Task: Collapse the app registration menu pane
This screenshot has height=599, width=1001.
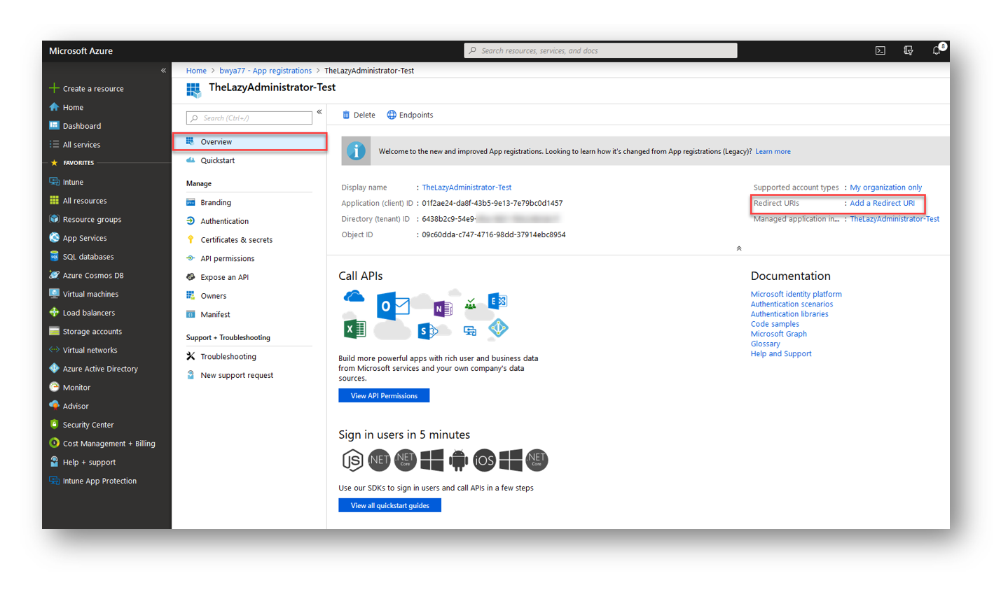Action: [x=319, y=112]
